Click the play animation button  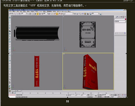click(x=115, y=95)
